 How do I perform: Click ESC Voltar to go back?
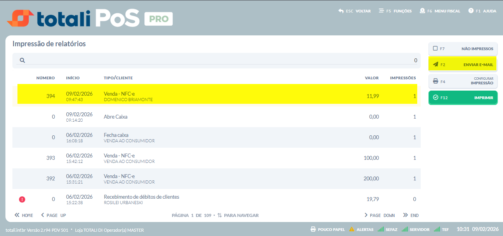[x=354, y=11]
